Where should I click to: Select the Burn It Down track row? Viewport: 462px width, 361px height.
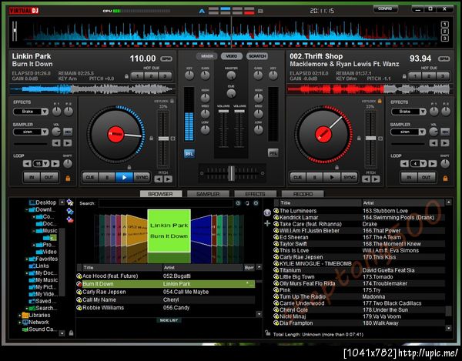click(166, 284)
